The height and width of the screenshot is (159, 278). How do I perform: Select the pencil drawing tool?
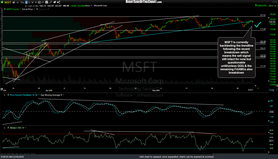(51, 2)
